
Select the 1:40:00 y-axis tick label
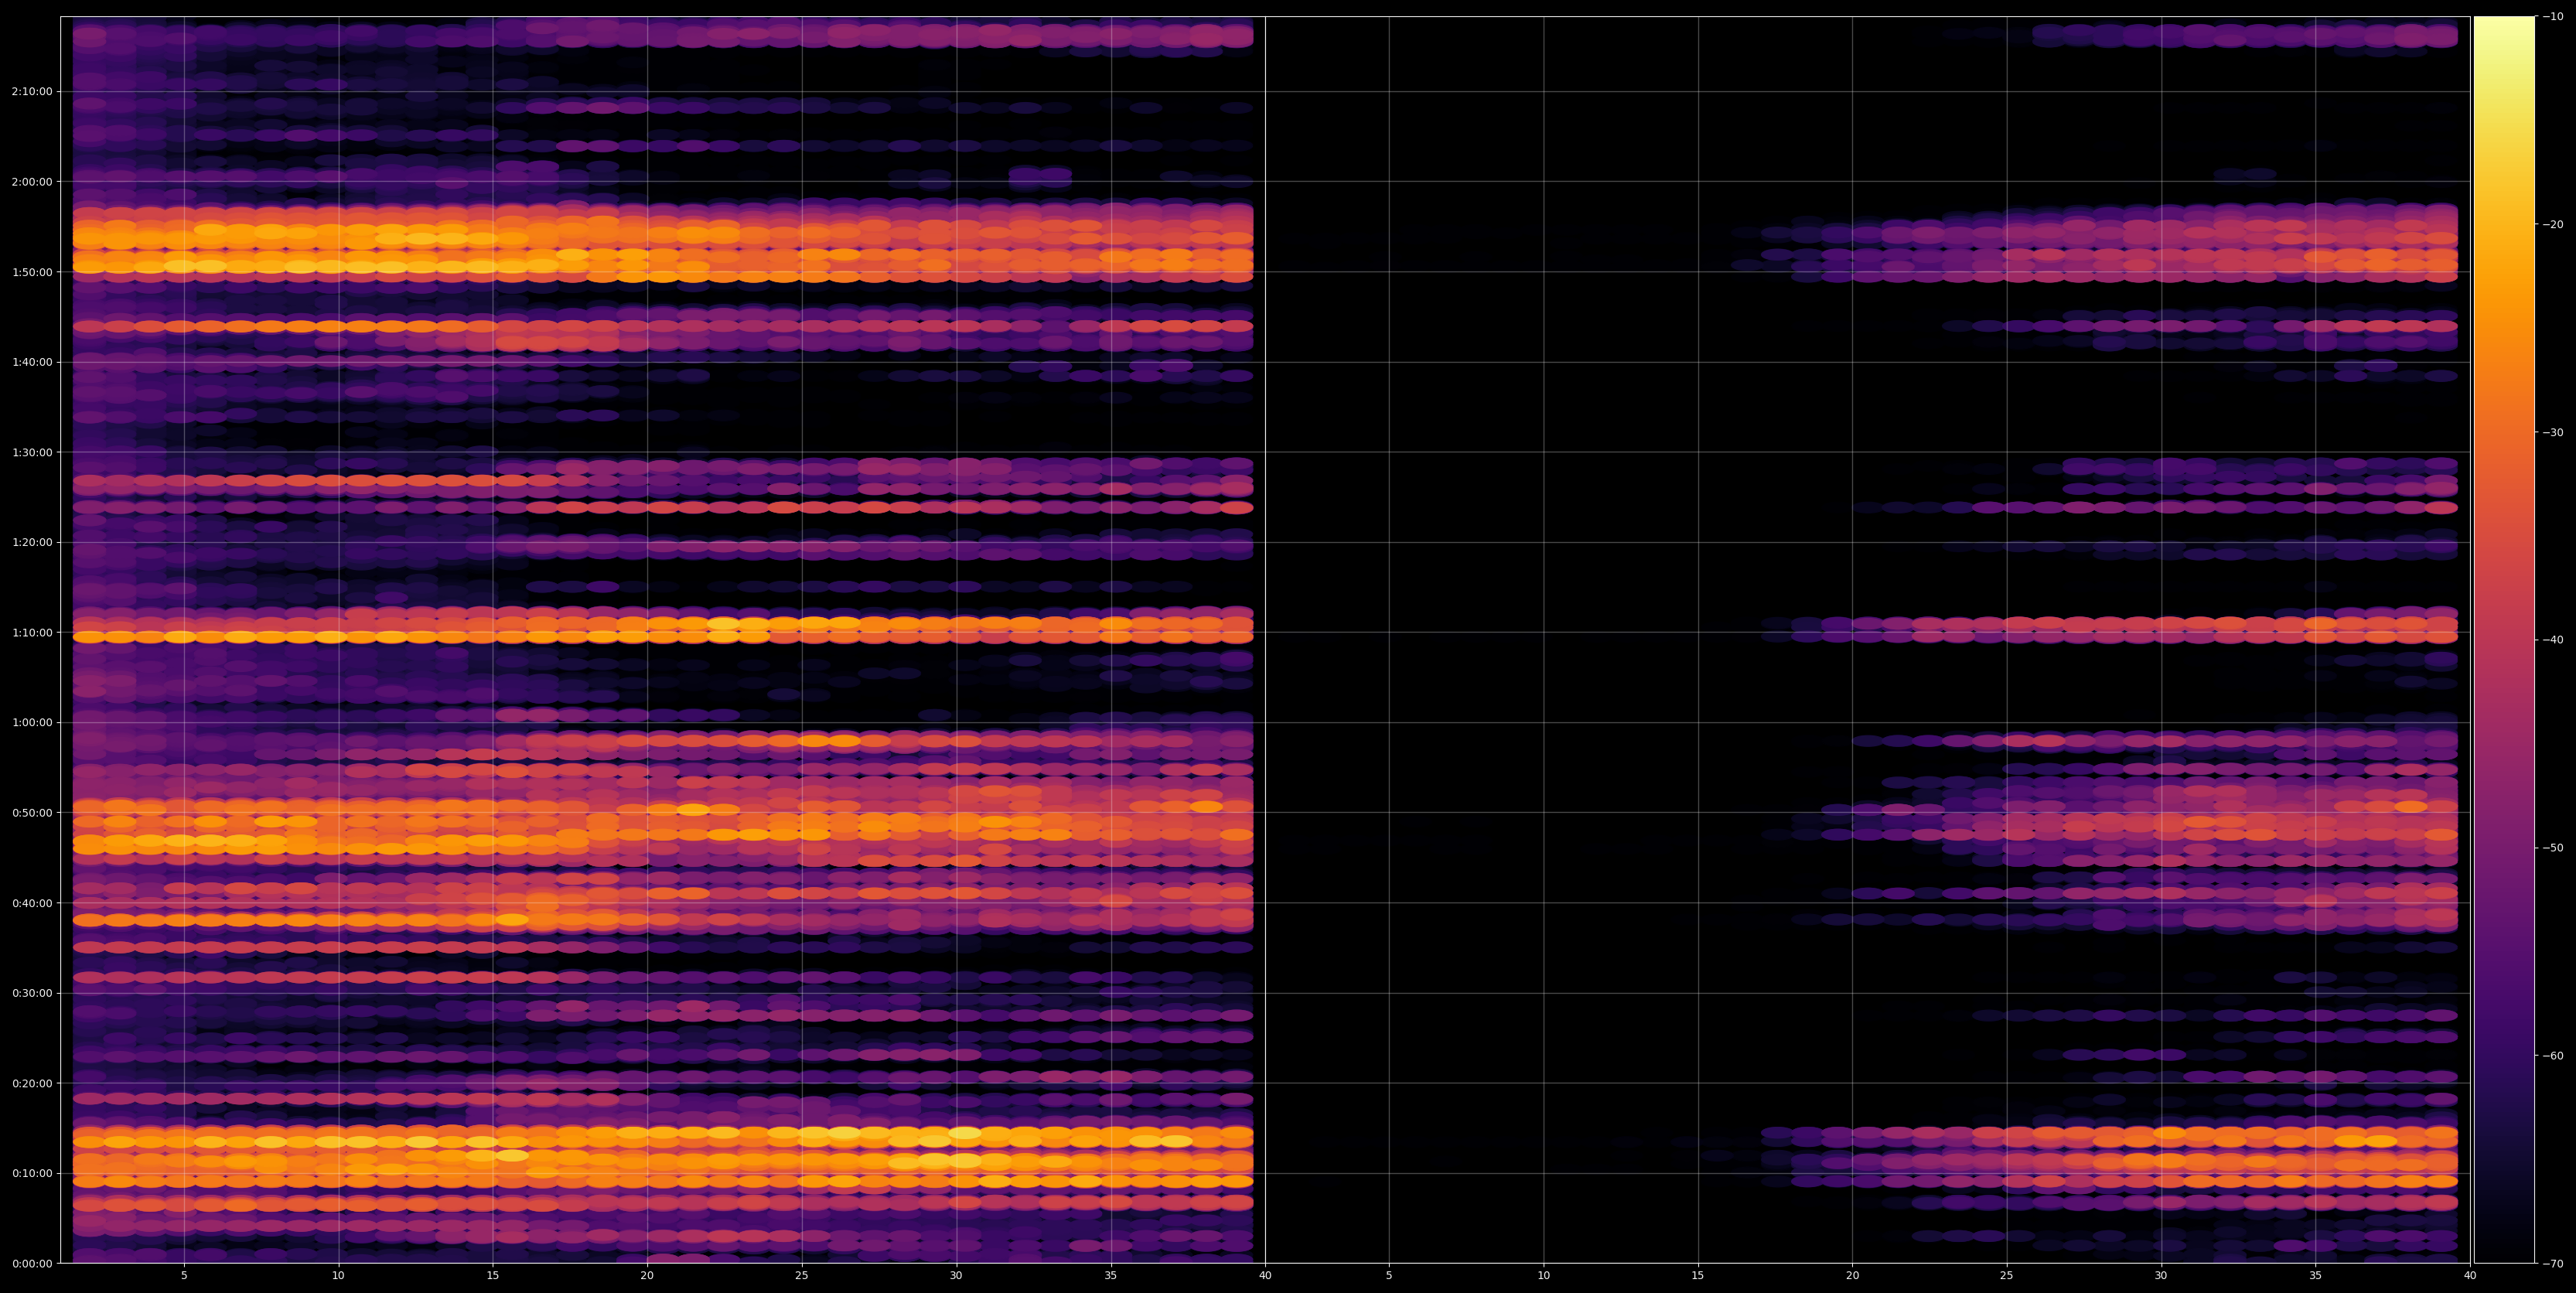point(32,362)
